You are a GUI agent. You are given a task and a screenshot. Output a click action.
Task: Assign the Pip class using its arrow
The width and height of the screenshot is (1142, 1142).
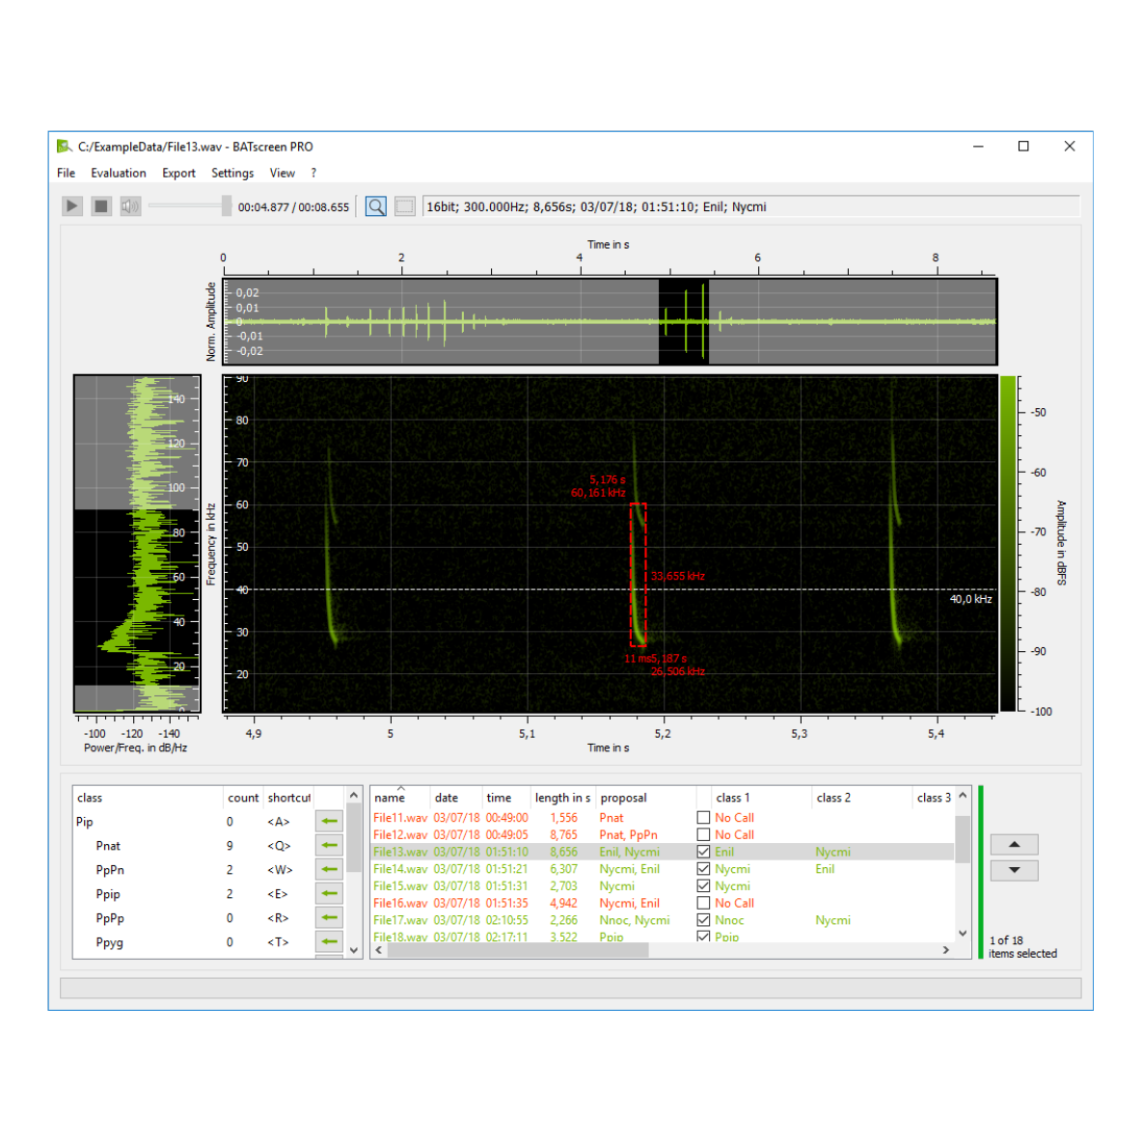tap(330, 821)
